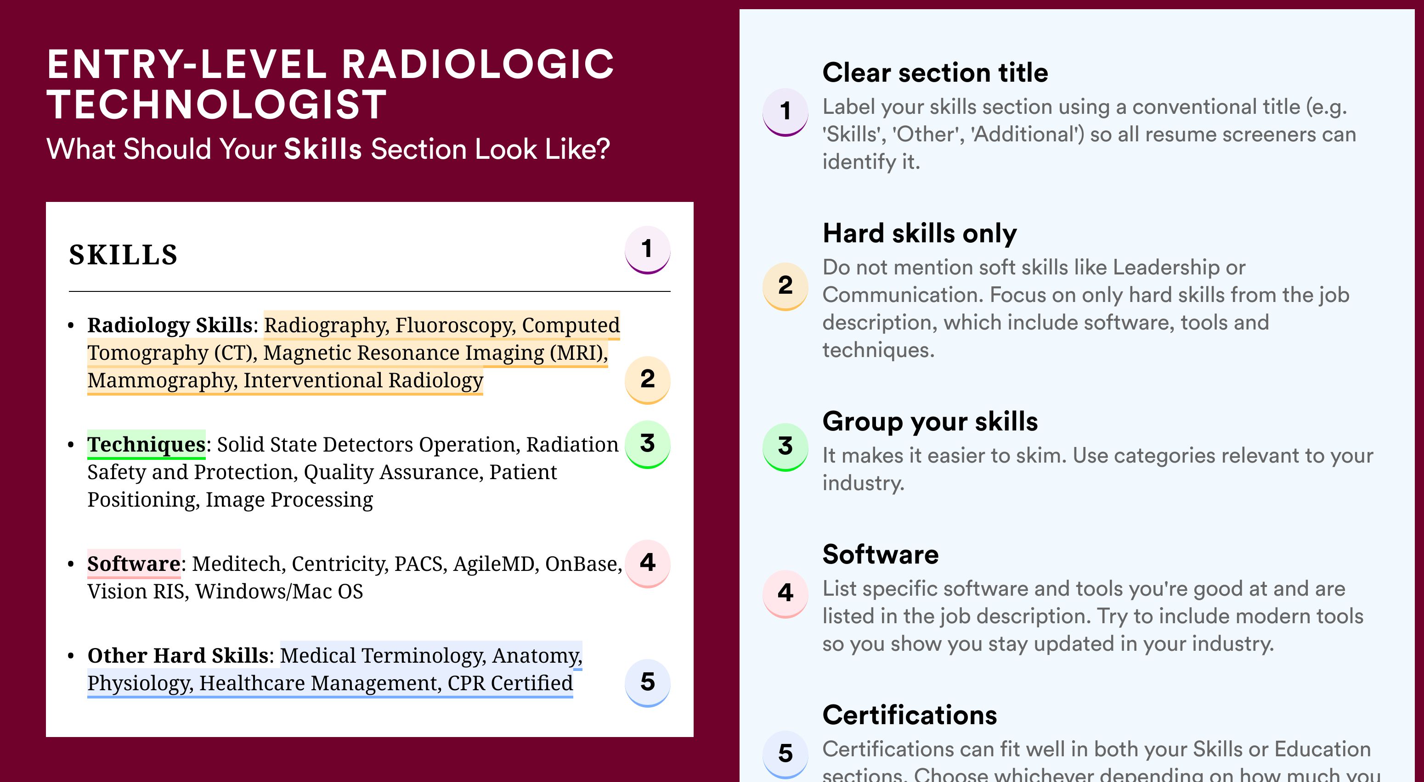
Task: Click the Other Hard Skills bold label
Action: point(177,655)
